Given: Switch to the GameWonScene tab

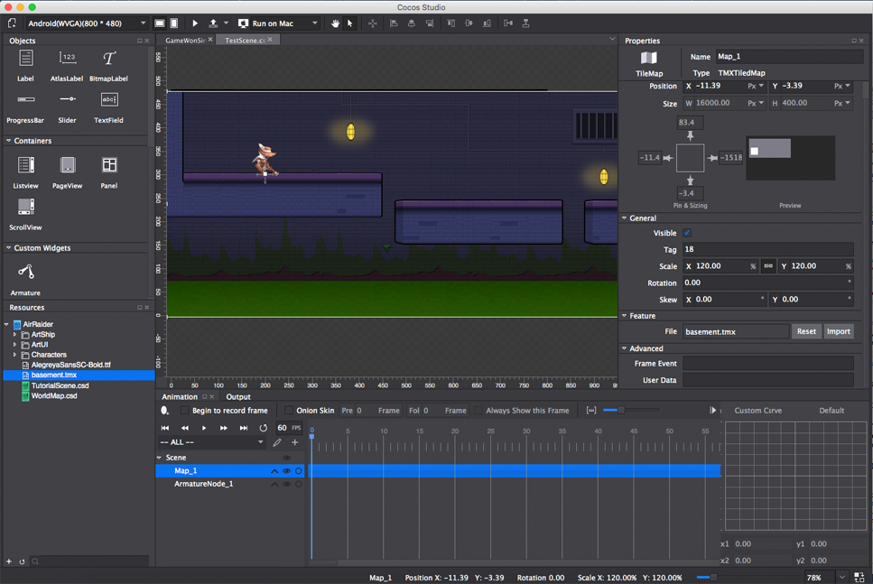Looking at the screenshot, I should [184, 40].
